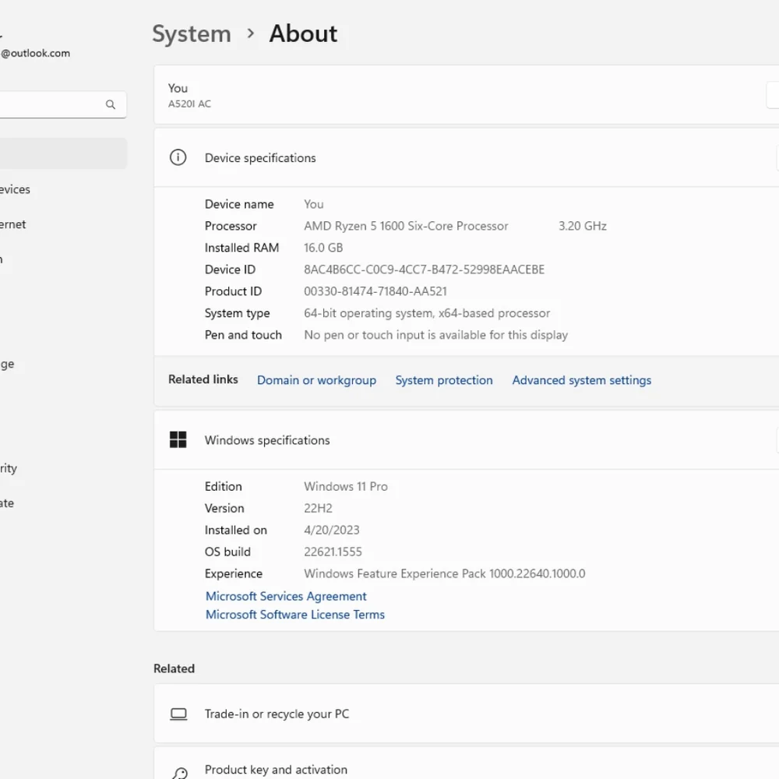Click the Product key activation icon

(180, 773)
